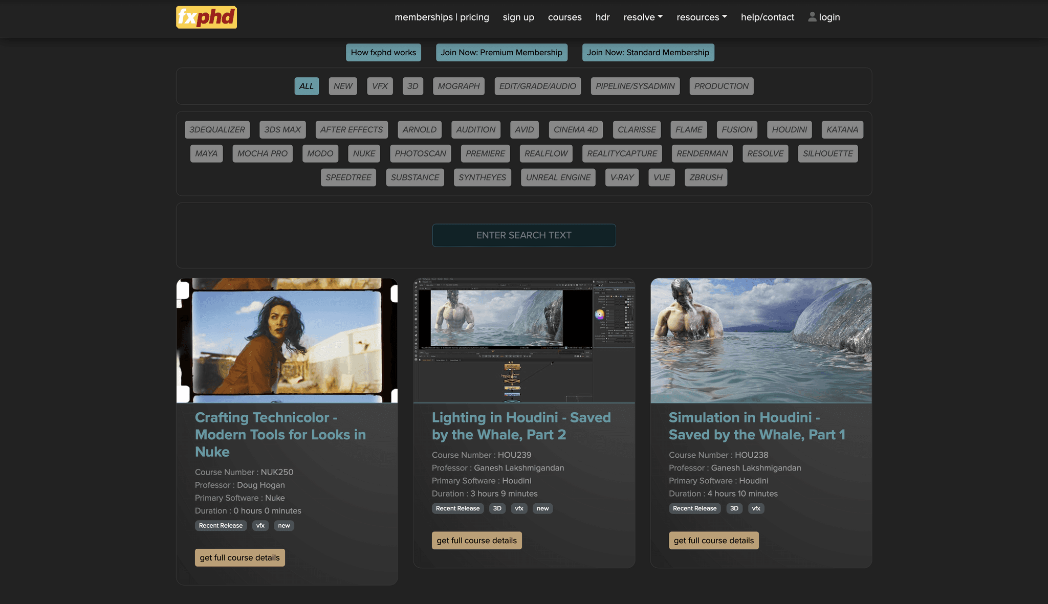This screenshot has width=1048, height=604.
Task: Click the Simulation in Houdini course thumbnail
Action: pos(761,340)
